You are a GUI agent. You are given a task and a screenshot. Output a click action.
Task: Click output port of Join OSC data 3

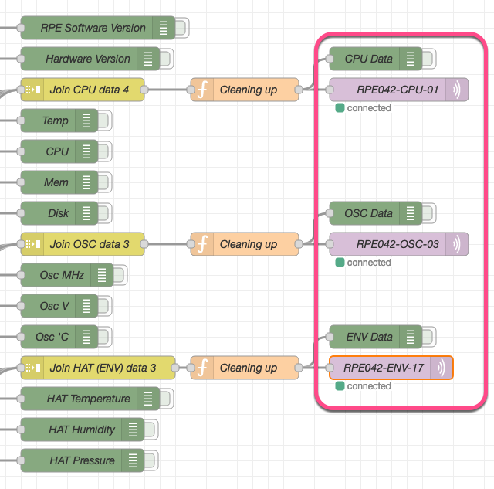click(144, 244)
